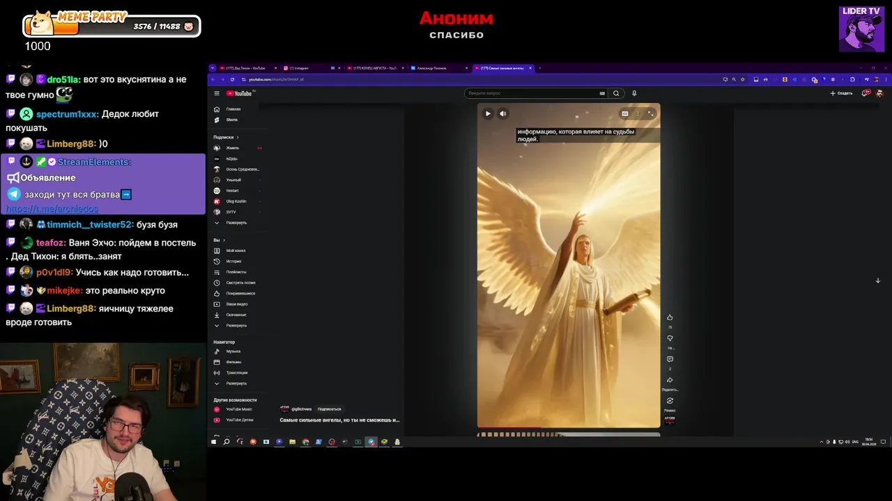Toggle subtitles on the Shorts player

click(625, 113)
